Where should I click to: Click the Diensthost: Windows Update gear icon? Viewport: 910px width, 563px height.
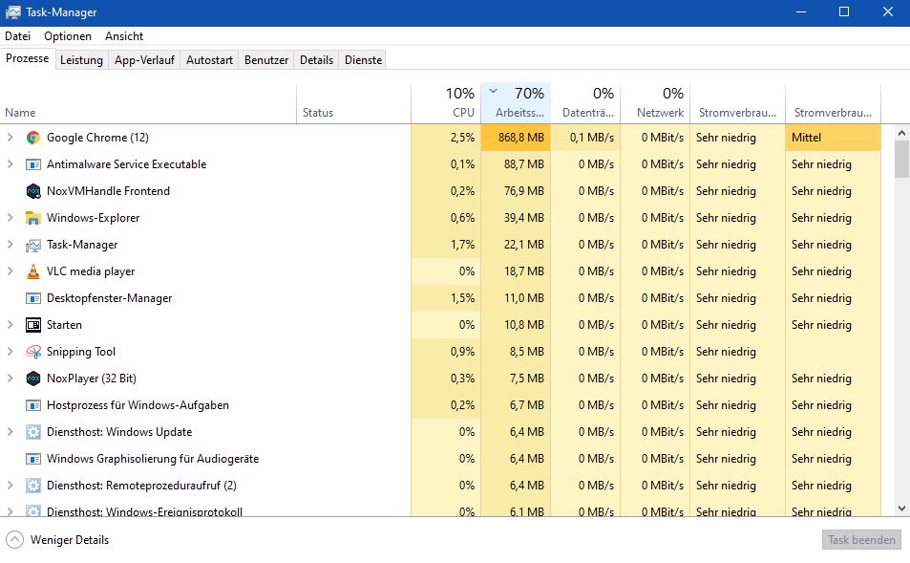click(33, 432)
